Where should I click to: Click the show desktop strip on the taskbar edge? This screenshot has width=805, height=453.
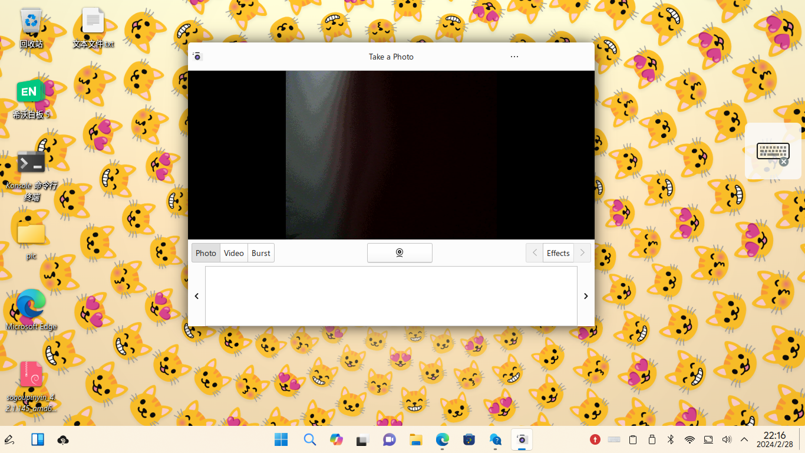click(801, 439)
